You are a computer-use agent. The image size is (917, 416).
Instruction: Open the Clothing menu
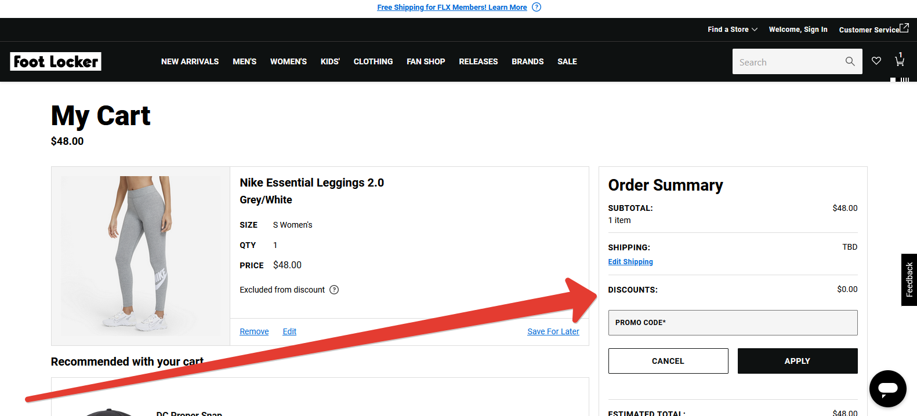click(x=373, y=61)
